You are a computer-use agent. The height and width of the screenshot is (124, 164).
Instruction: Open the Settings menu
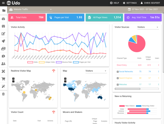pos(130,3)
